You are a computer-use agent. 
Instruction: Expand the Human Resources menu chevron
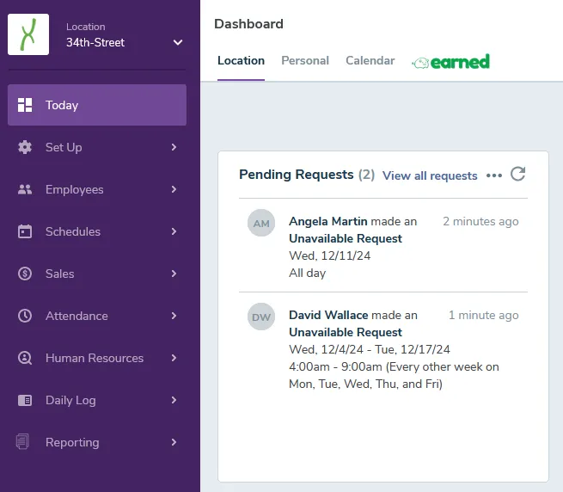pyautogui.click(x=174, y=358)
